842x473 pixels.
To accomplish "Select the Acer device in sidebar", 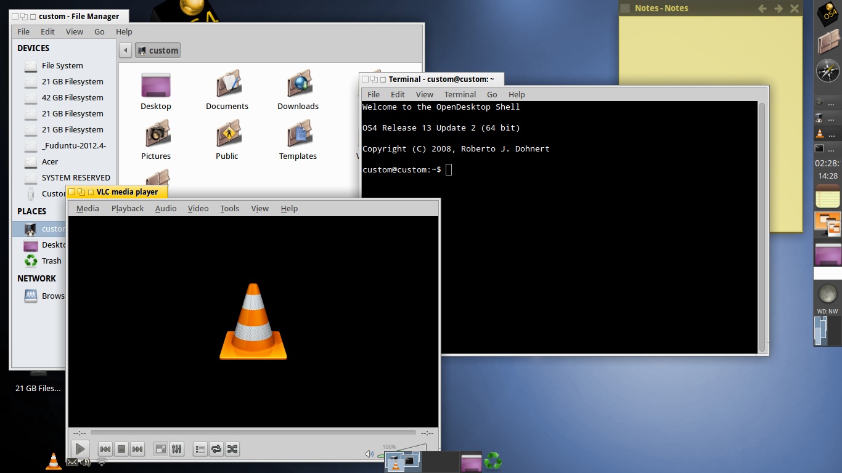I will point(50,161).
